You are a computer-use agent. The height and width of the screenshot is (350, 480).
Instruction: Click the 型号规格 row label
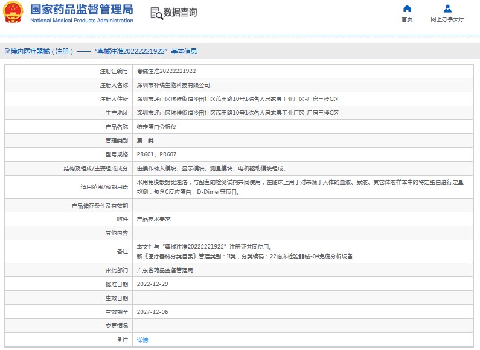pos(117,154)
